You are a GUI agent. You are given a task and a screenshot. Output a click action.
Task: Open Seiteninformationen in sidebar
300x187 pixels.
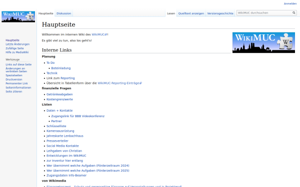click(x=18, y=88)
